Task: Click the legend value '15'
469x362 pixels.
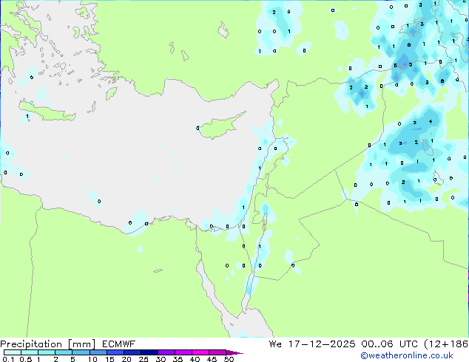Action: pyautogui.click(x=109, y=359)
